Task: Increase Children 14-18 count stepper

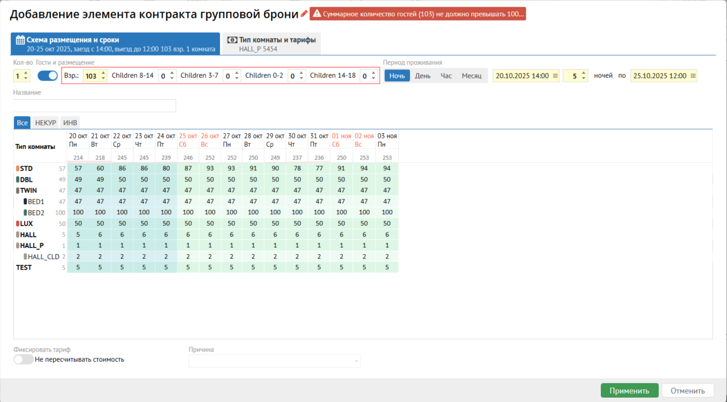Action: coord(374,73)
